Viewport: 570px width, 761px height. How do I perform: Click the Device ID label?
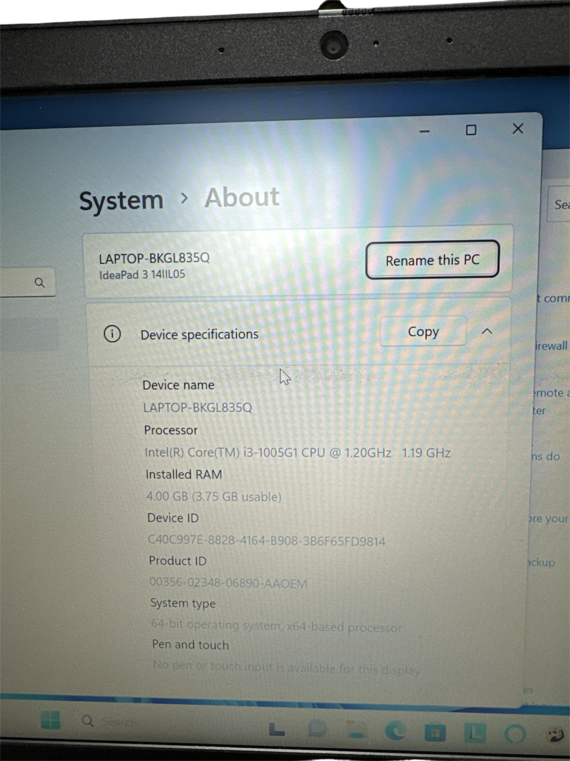(173, 518)
